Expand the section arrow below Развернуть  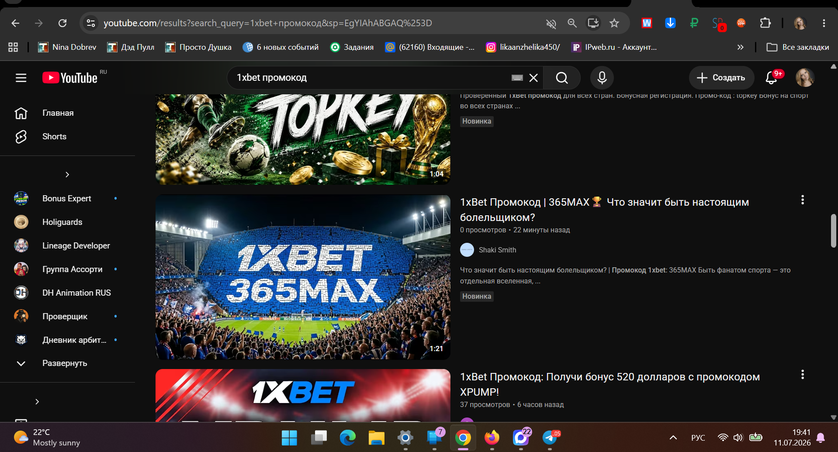[37, 402]
